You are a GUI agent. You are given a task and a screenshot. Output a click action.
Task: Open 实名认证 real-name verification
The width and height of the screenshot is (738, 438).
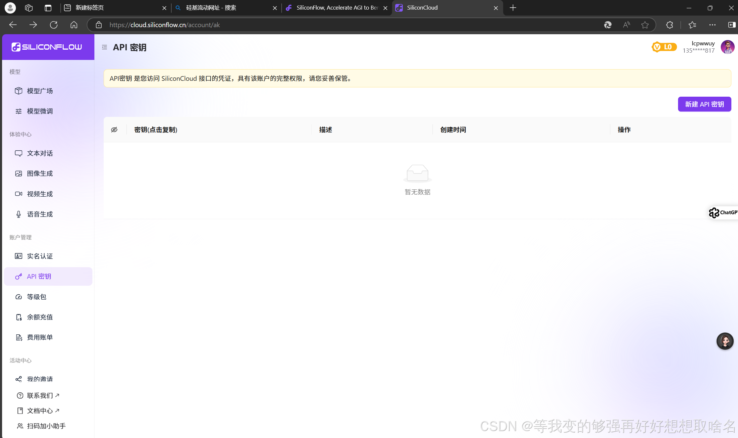pyautogui.click(x=39, y=256)
